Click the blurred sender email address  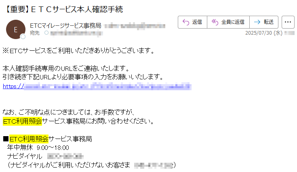[x=135, y=26]
